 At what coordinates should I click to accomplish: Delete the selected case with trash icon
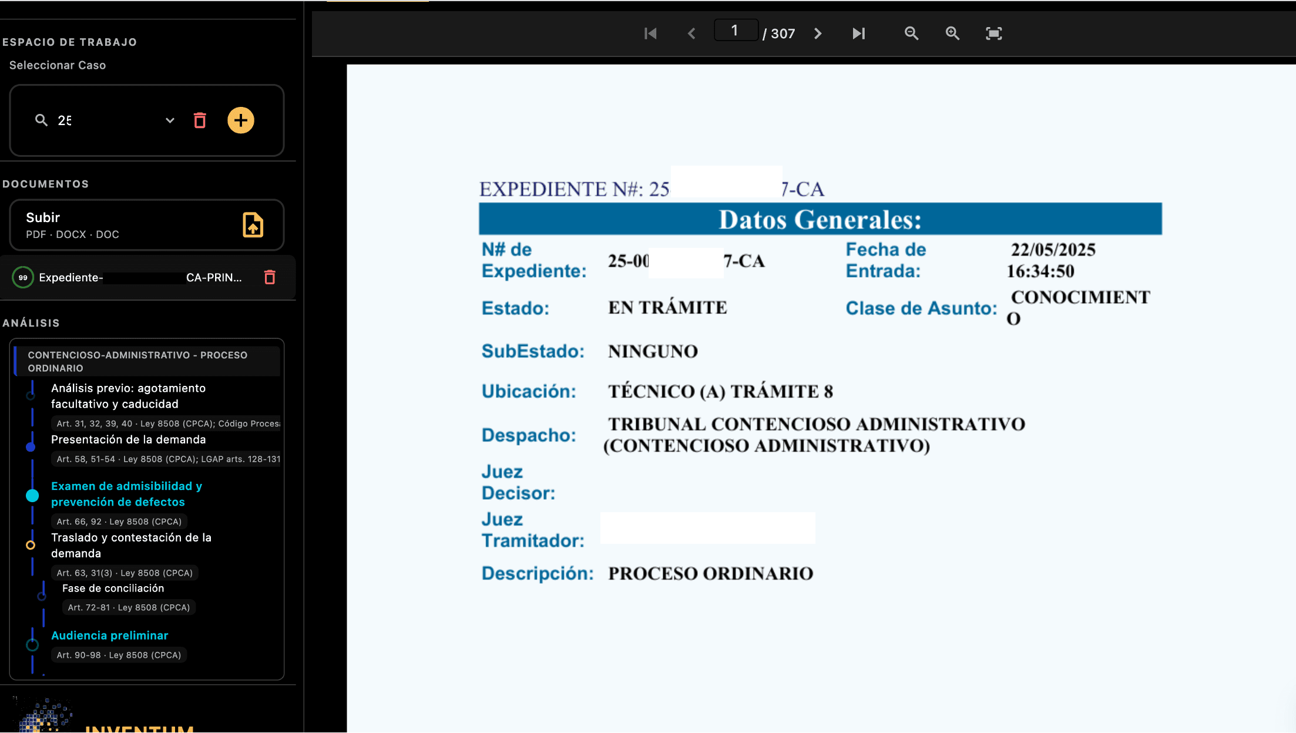(x=200, y=120)
